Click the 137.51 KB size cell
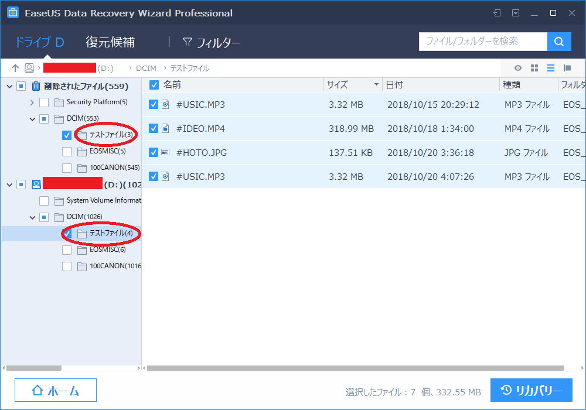The width and height of the screenshot is (586, 410). click(350, 153)
